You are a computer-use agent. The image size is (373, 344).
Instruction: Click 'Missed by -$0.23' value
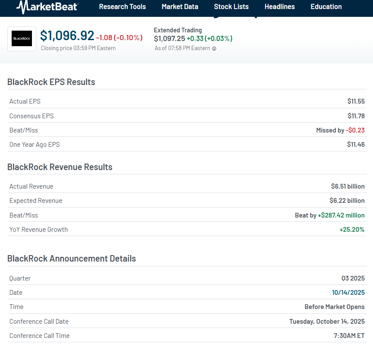tap(340, 130)
